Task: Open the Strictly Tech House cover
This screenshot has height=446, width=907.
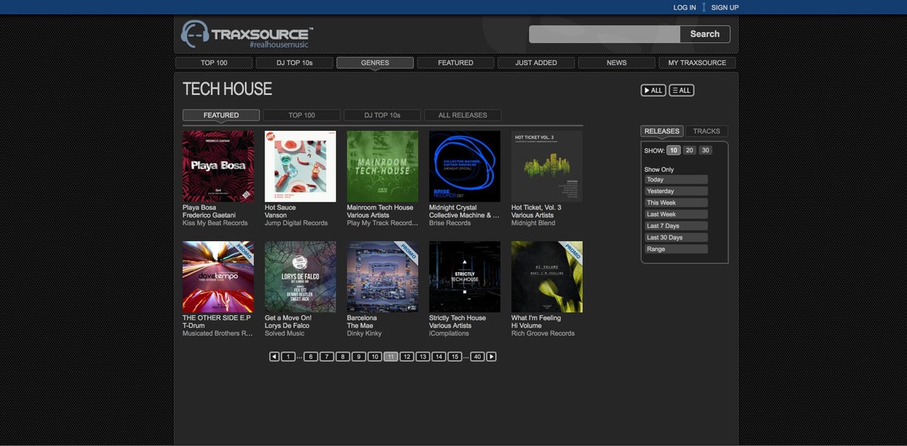Action: coord(465,277)
